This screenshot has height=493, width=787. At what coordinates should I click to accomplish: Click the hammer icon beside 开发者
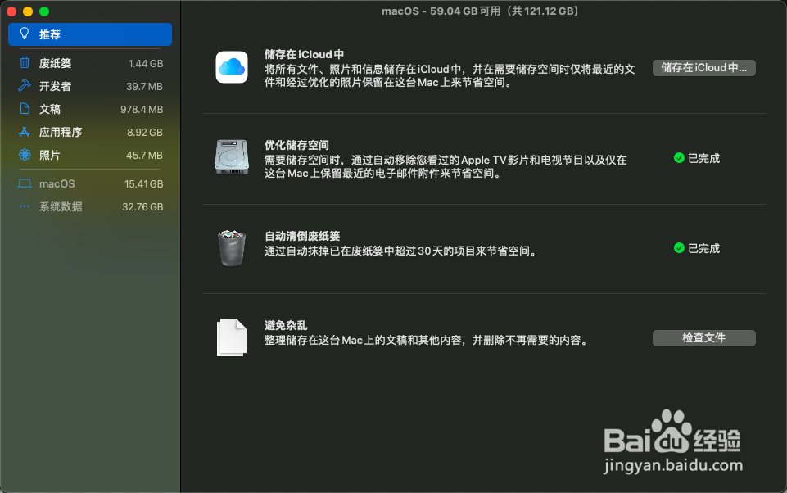point(24,86)
